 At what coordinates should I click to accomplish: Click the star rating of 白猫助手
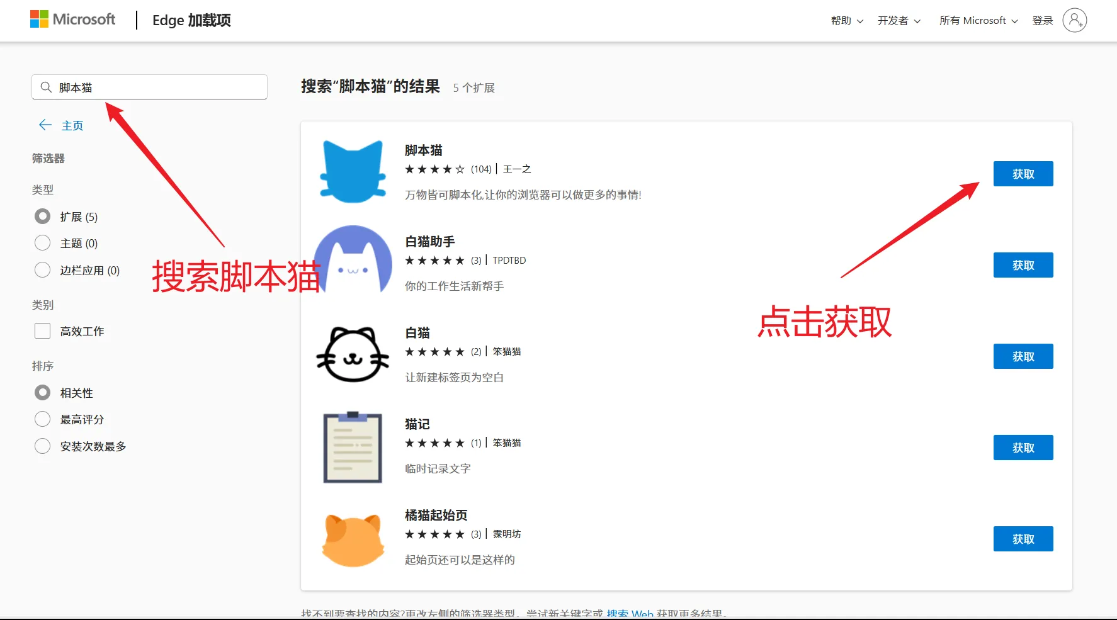pyautogui.click(x=434, y=260)
